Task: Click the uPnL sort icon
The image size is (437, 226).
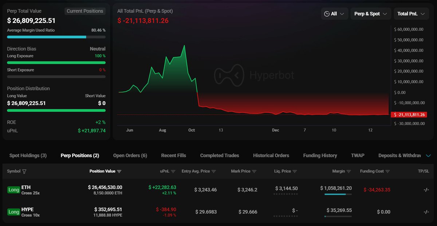Action: [x=173, y=171]
